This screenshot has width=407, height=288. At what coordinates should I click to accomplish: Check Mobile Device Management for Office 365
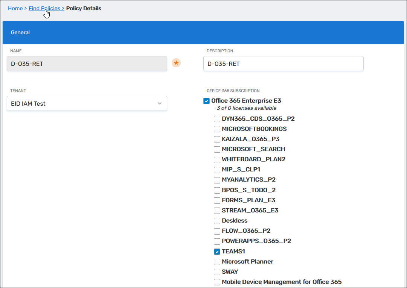217,282
